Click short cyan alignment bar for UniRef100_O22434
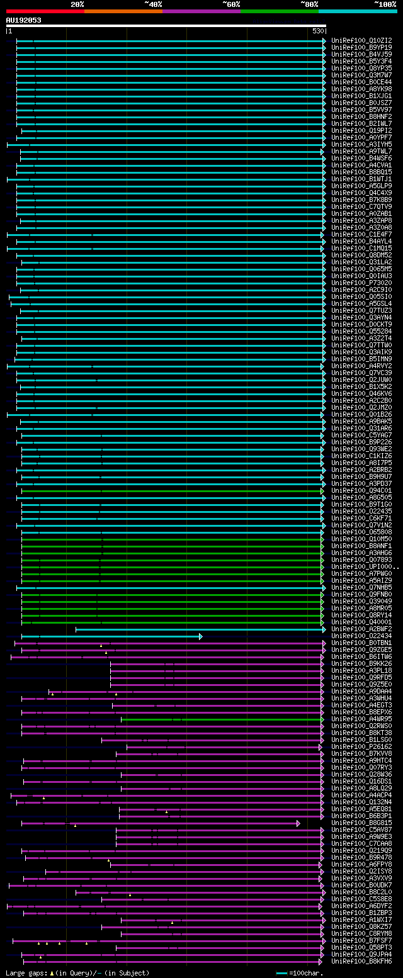This screenshot has width=403, height=978. [110, 636]
